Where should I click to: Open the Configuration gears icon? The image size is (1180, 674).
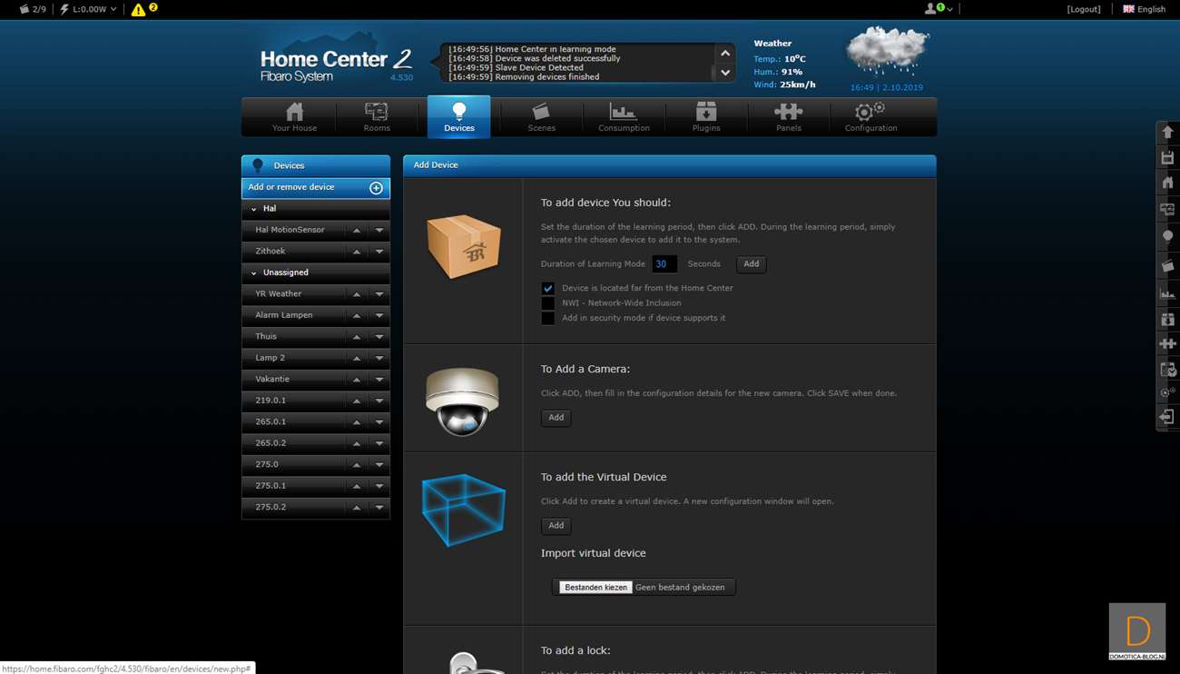tap(870, 113)
